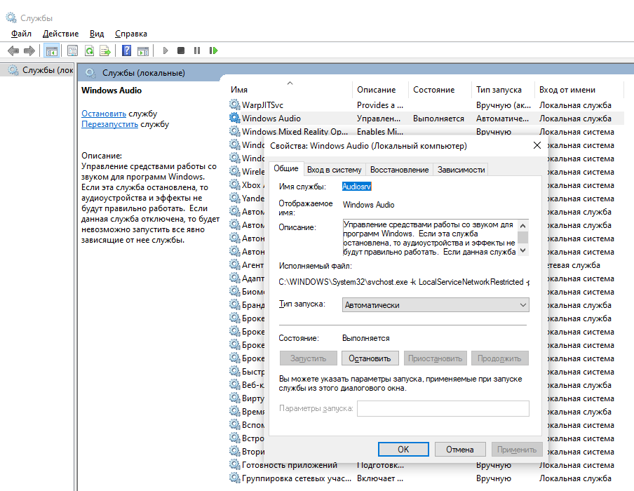Open the Тип запуска dropdown
This screenshot has width=634, height=491.
(x=436, y=305)
